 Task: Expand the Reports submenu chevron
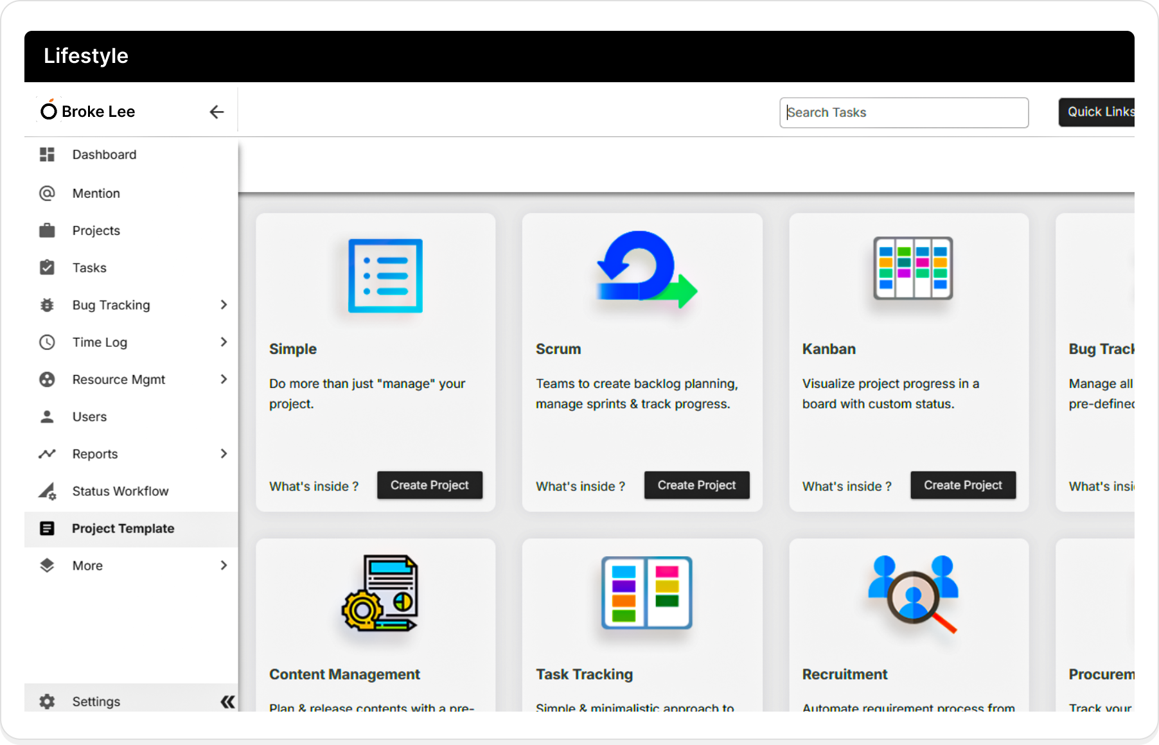coord(224,454)
